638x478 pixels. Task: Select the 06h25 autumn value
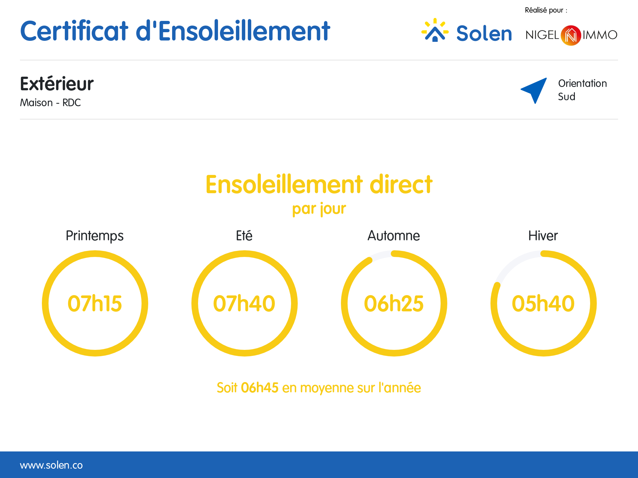[394, 303]
